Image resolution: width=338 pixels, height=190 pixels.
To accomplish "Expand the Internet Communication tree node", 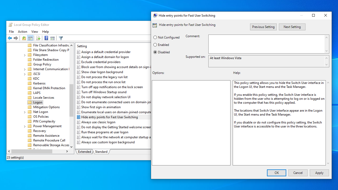I will pyautogui.click(x=25, y=69).
